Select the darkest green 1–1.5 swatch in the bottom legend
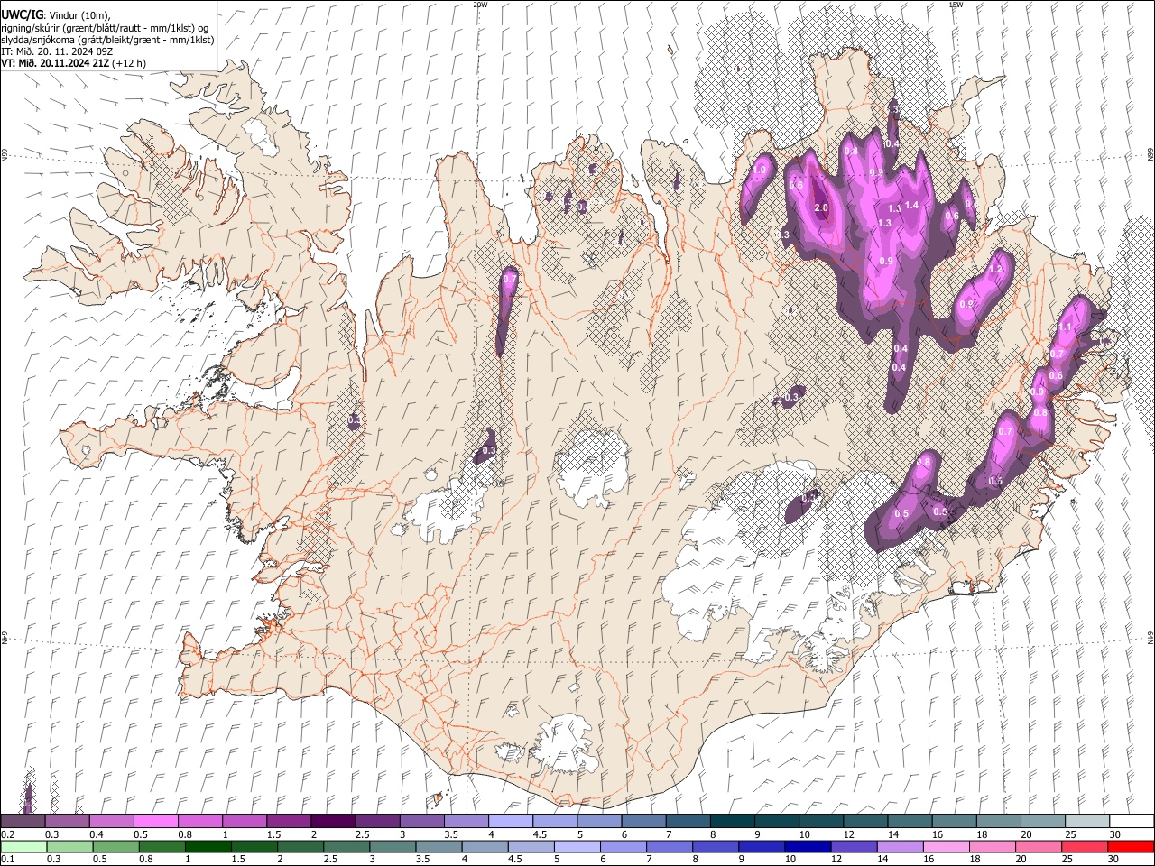Image resolution: width=1155 pixels, height=866 pixels. [208, 847]
